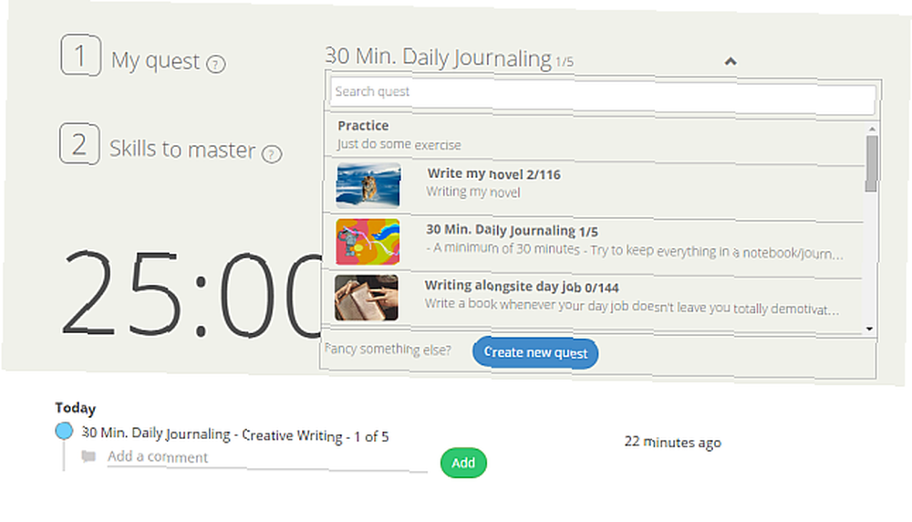Image resolution: width=912 pixels, height=522 pixels.
Task: Click the 'Writing my novel' description text
Action: click(472, 192)
